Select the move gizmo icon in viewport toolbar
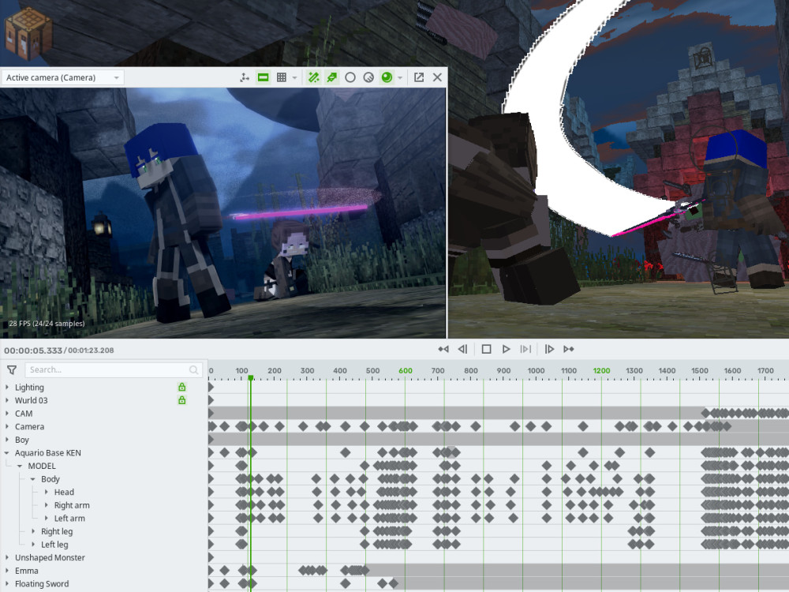Screen dimensions: 789x592 pyautogui.click(x=245, y=77)
